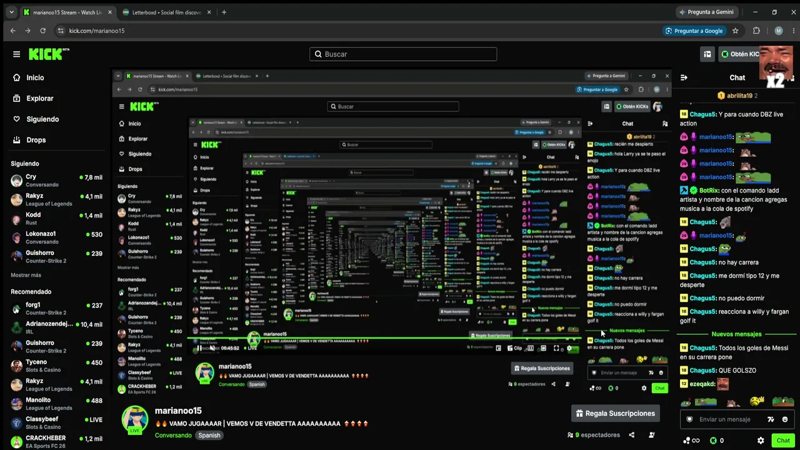View site information icon in address bar

[x=61, y=31]
